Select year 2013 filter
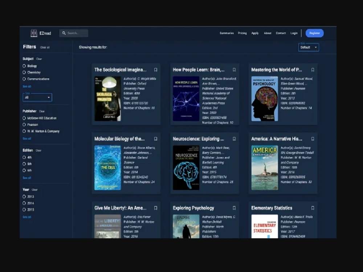Viewport: 363px width, 272px height. [x=24, y=197]
